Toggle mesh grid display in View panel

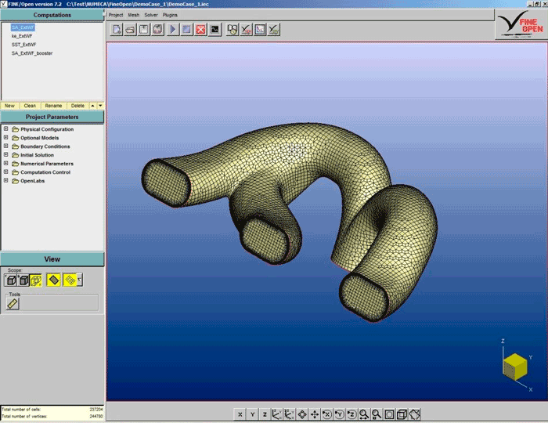69,280
